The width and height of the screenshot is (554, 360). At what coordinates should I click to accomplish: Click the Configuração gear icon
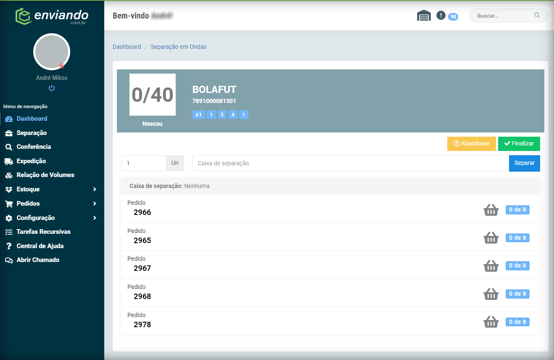9,218
